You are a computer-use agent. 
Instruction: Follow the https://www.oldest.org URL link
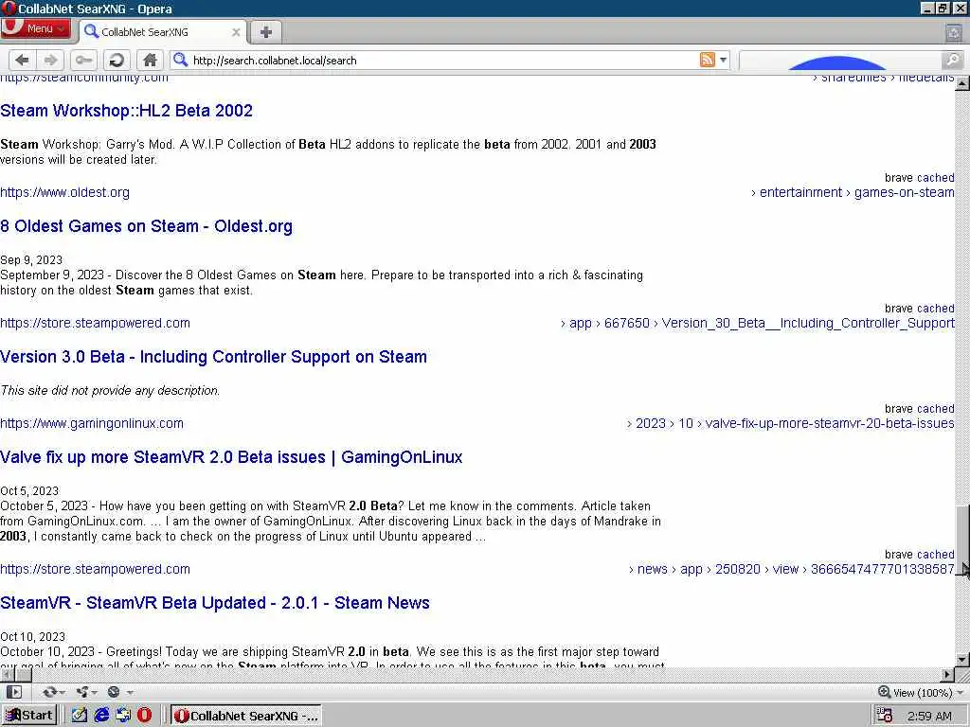(65, 192)
